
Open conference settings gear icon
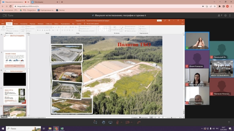coord(225,15)
